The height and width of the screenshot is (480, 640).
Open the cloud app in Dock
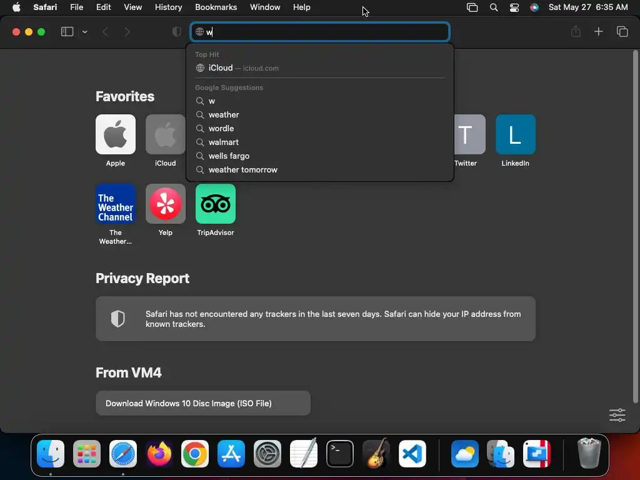465,454
